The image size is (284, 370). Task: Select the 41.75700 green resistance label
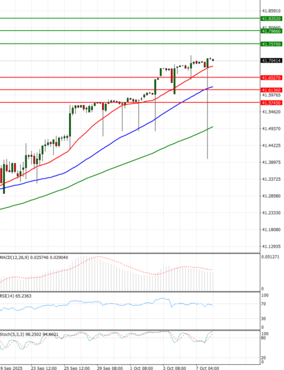[x=272, y=44]
